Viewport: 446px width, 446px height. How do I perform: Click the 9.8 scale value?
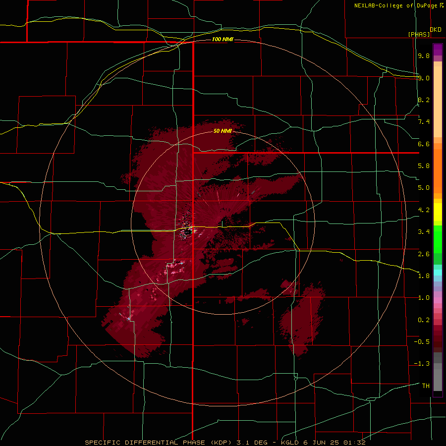(x=424, y=56)
